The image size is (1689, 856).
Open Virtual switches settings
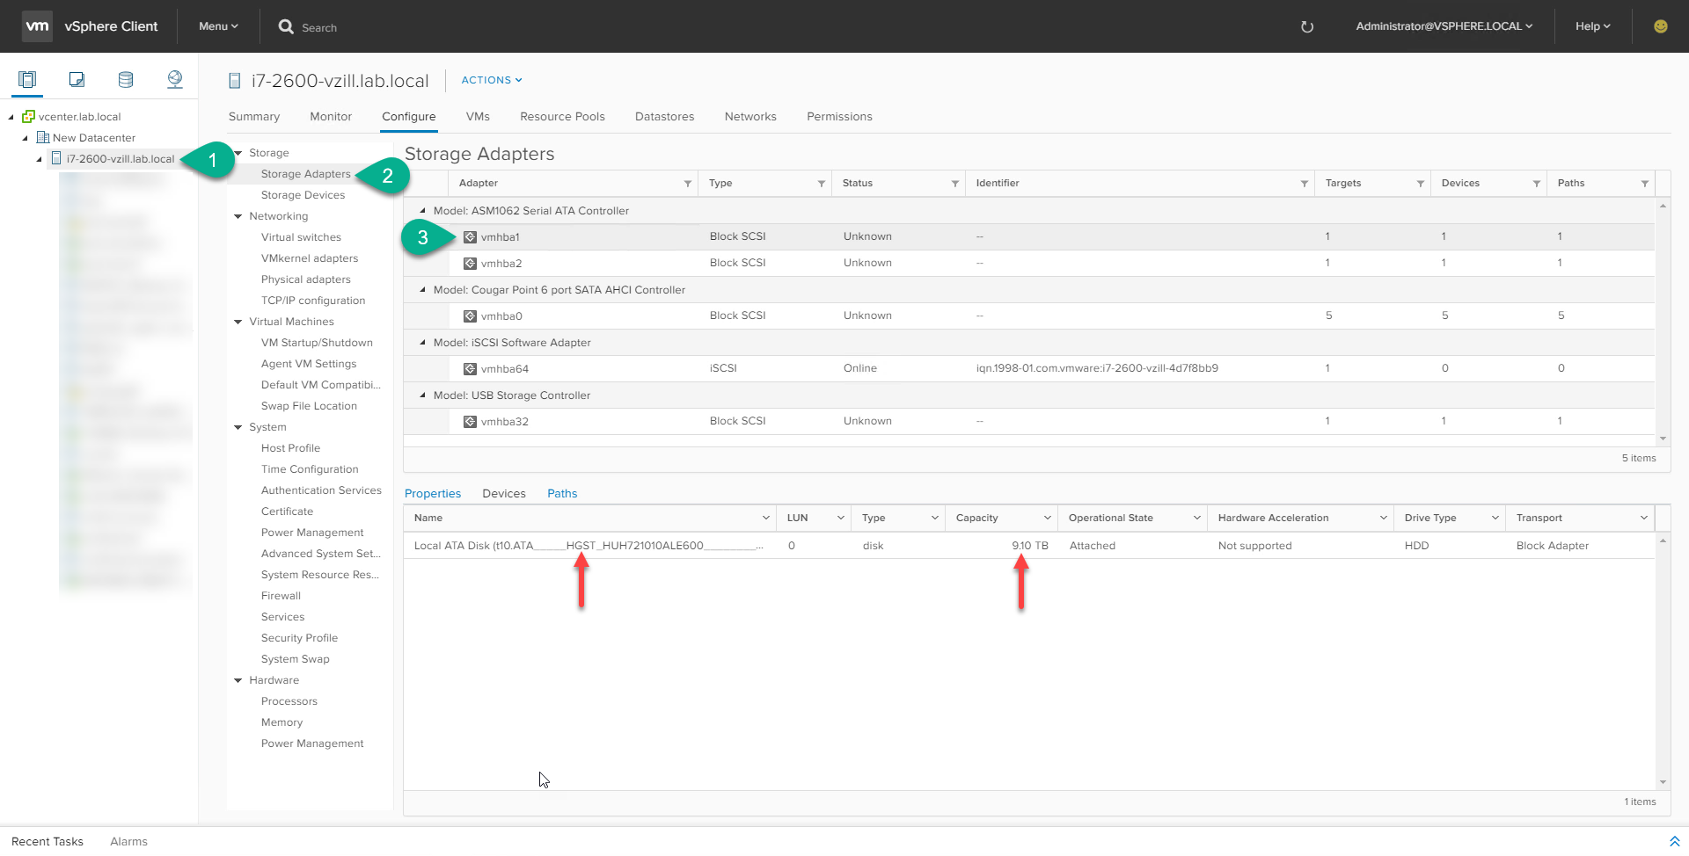(301, 237)
